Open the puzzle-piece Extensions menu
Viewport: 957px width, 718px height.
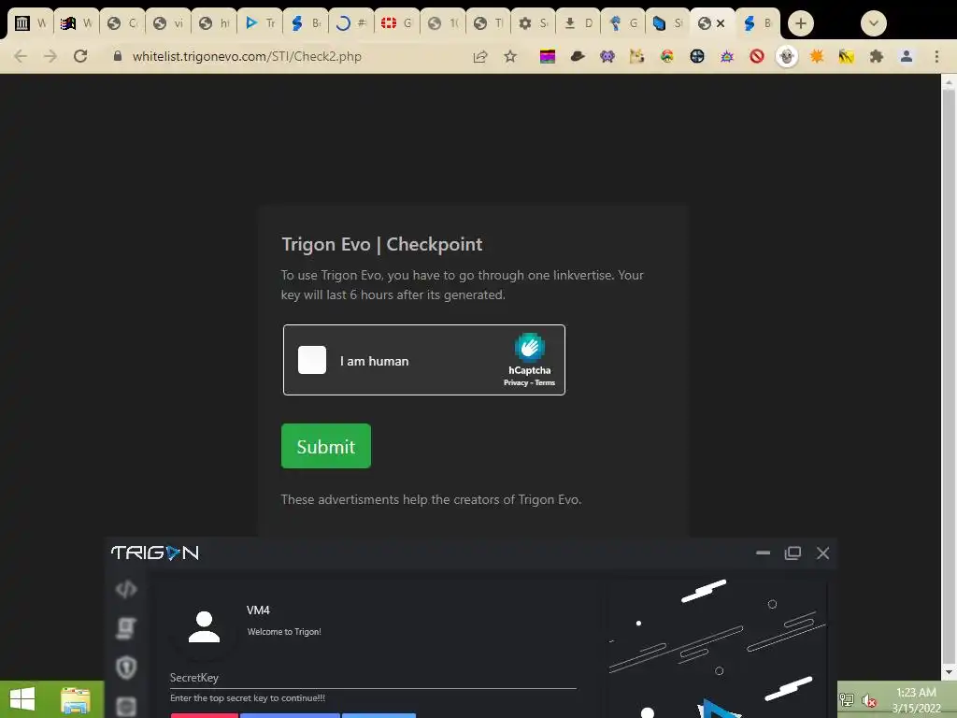877,57
